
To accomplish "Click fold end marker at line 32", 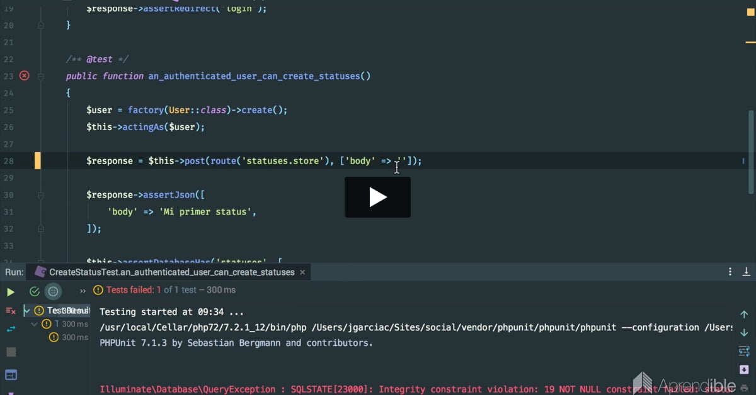I will (x=41, y=229).
